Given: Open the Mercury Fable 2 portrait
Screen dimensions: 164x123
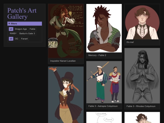Looking at the screenshot, I should pyautogui.click(x=104, y=28).
